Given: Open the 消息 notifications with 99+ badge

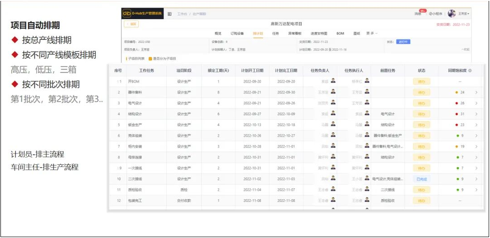Looking at the screenshot, I should pyautogui.click(x=419, y=14).
